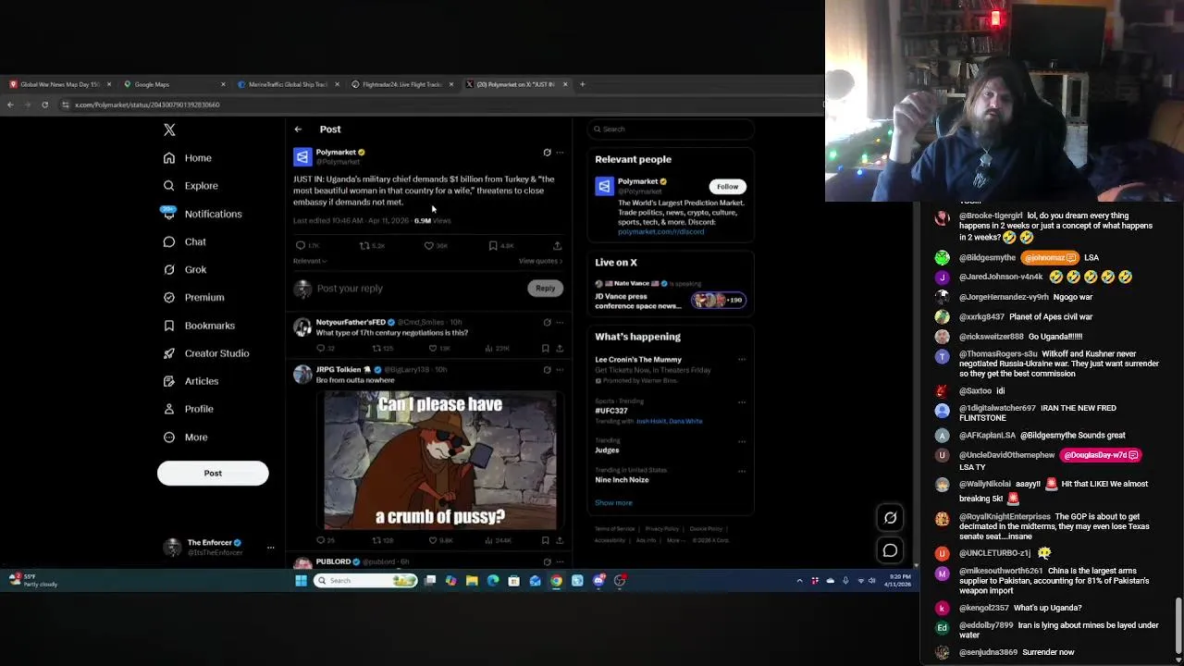This screenshot has height=666, width=1184.
Task: Open more options on JRPG Tolkien reply
Action: 559,370
